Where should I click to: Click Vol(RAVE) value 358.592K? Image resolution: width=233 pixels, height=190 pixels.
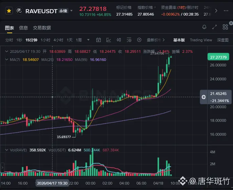(x=38, y=150)
